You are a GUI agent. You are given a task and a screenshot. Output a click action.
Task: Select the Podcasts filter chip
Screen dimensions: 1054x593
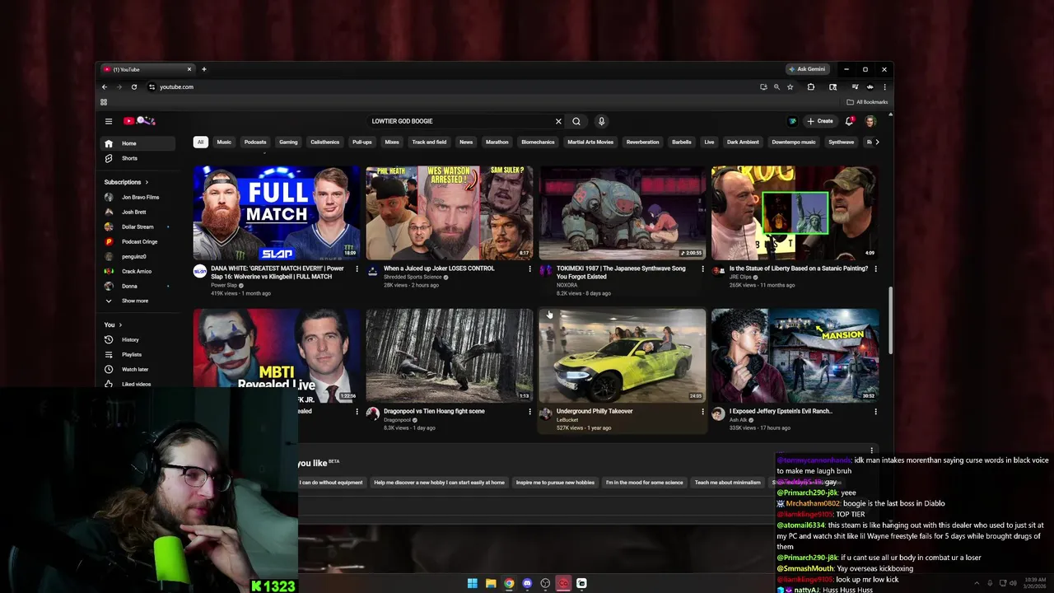coord(255,142)
